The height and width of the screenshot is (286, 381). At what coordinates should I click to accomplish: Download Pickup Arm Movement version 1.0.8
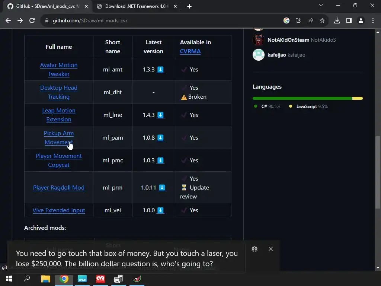click(160, 138)
